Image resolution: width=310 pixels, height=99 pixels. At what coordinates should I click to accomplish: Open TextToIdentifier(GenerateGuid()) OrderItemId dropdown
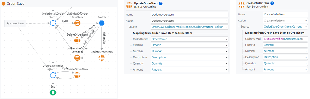click(285, 39)
